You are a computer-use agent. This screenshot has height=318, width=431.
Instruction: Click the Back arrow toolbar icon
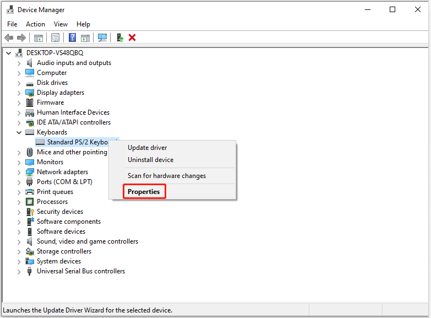[9, 37]
